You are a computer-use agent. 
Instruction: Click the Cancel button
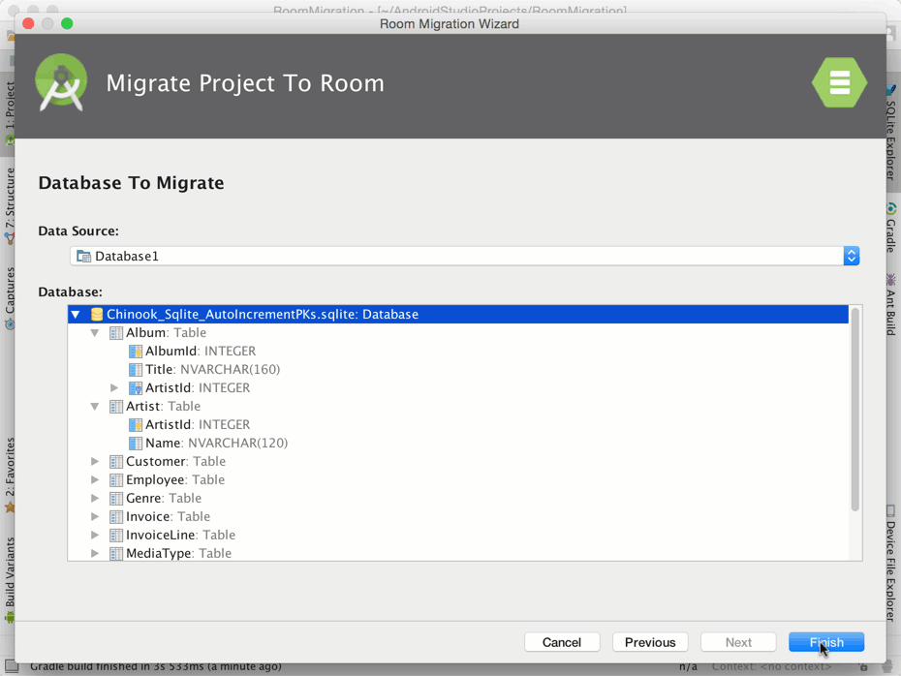pos(562,642)
